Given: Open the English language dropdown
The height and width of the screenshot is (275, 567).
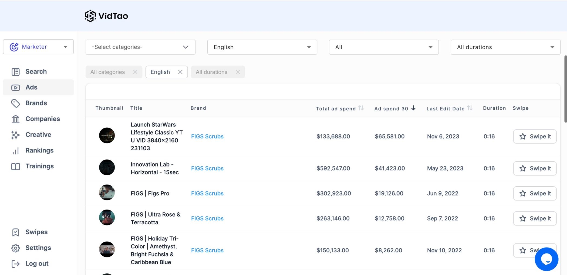Looking at the screenshot, I should pos(262,47).
